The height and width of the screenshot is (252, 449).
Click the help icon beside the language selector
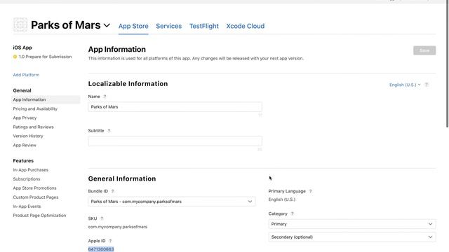[427, 85]
